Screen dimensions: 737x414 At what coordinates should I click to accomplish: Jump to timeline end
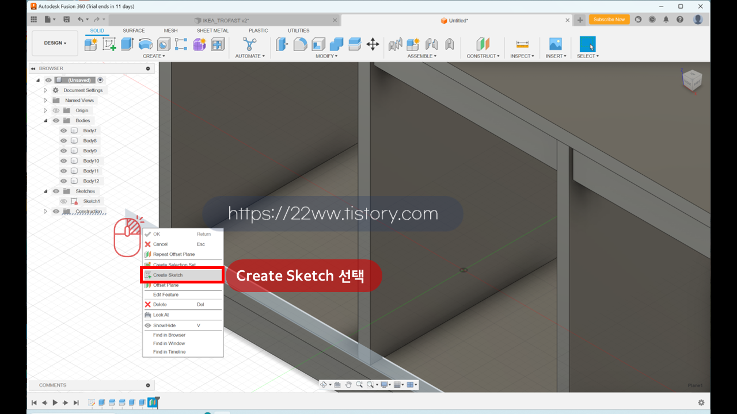click(x=76, y=402)
